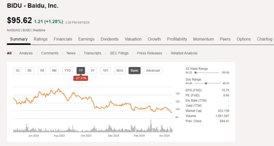Click the 1.21 (+1.28%) price change
Screen dimensions: 274x146
(x=49, y=21)
